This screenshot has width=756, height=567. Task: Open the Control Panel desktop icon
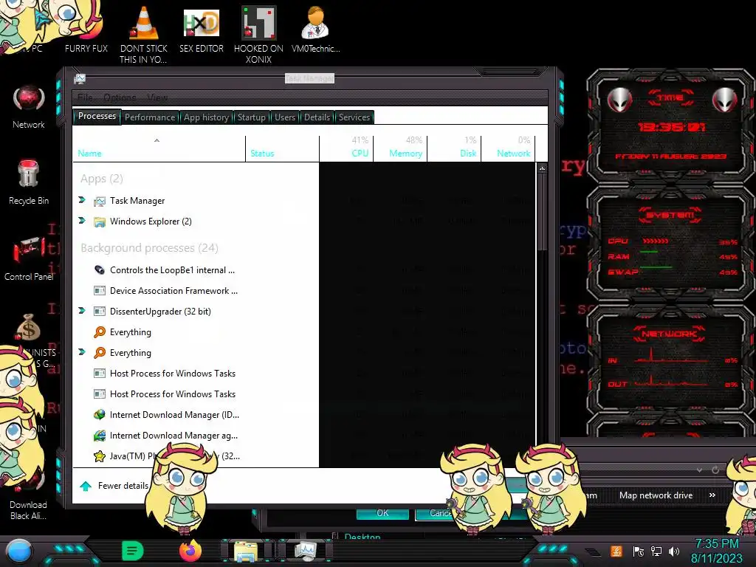(x=29, y=259)
